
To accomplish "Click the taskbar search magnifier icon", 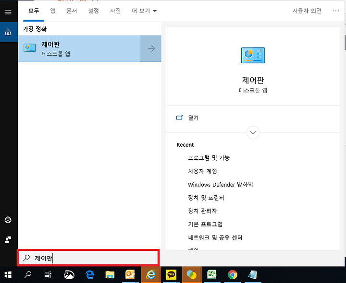I will tap(28, 275).
